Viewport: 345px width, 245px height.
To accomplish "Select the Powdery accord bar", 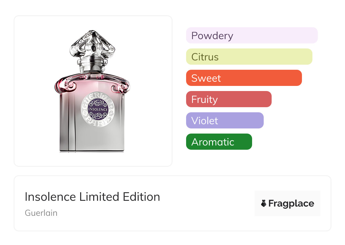I will click(x=252, y=35).
